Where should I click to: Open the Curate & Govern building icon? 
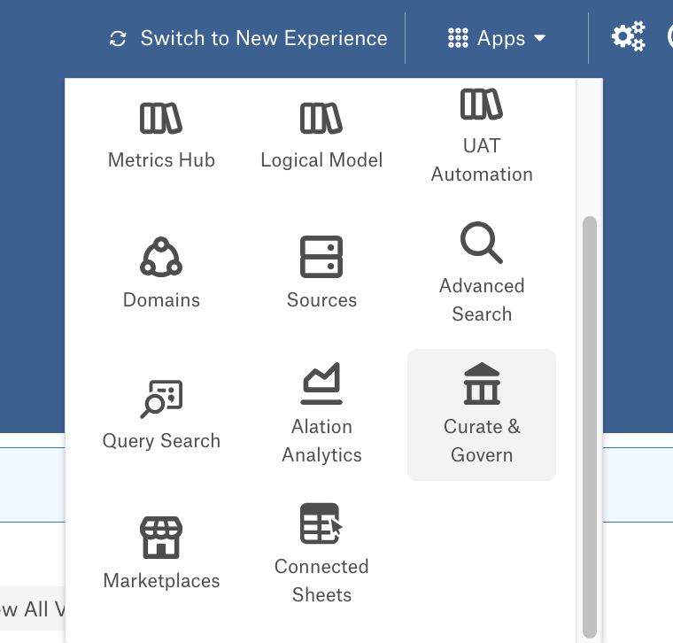pyautogui.click(x=482, y=383)
